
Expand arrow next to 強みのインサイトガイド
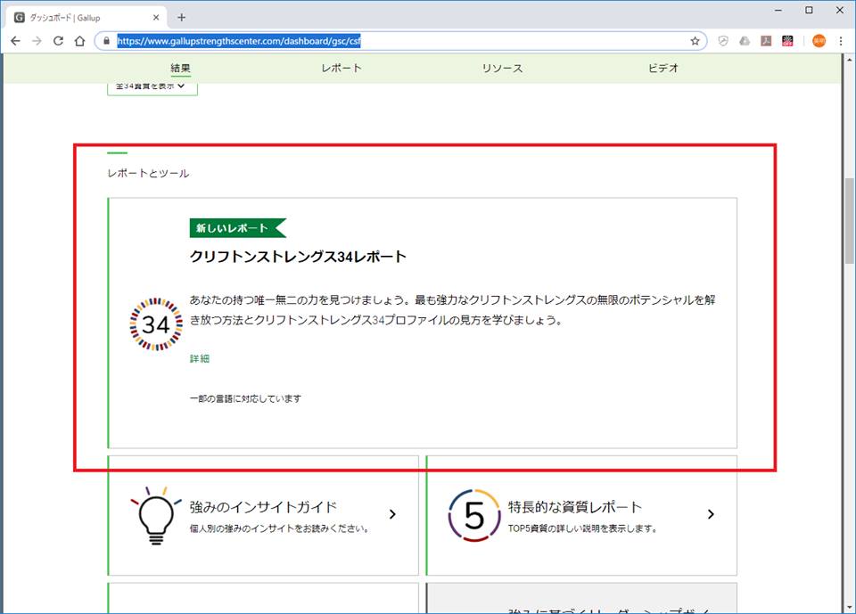392,514
